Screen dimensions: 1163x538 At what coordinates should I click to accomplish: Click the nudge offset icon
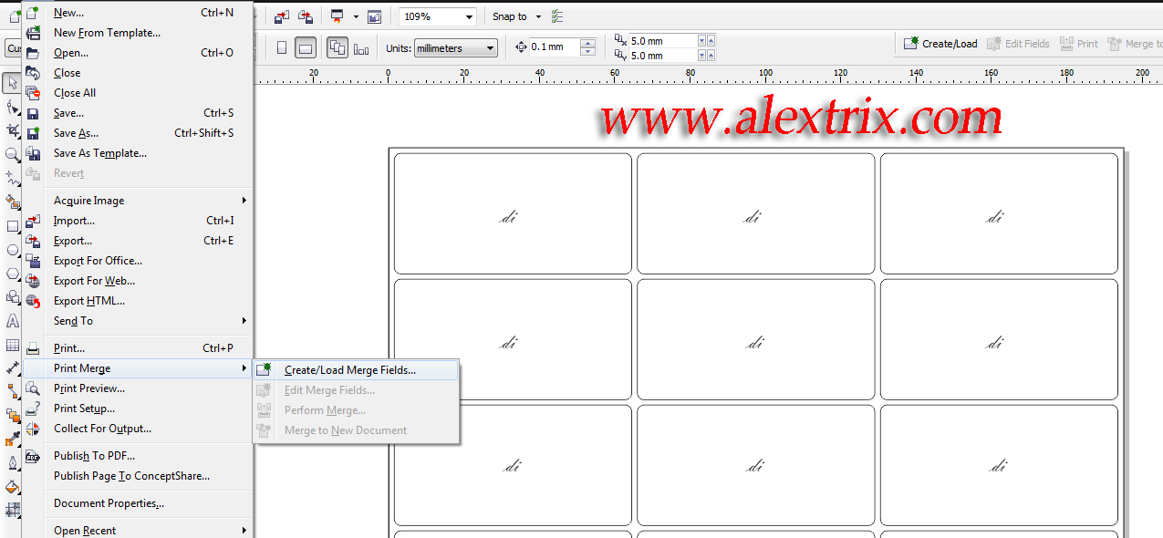click(522, 47)
